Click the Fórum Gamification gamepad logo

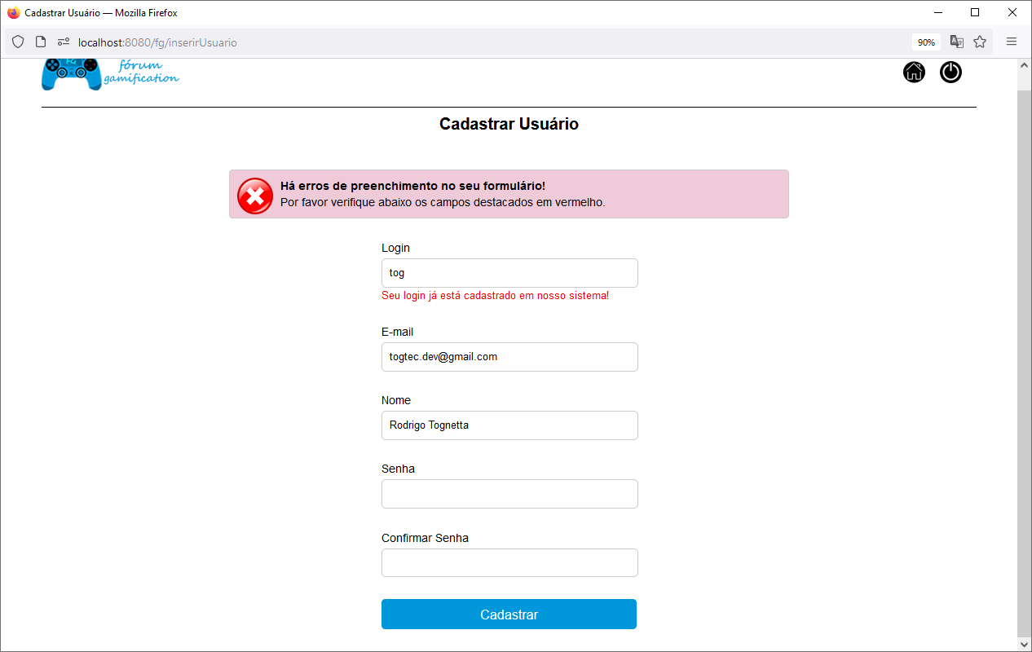110,74
